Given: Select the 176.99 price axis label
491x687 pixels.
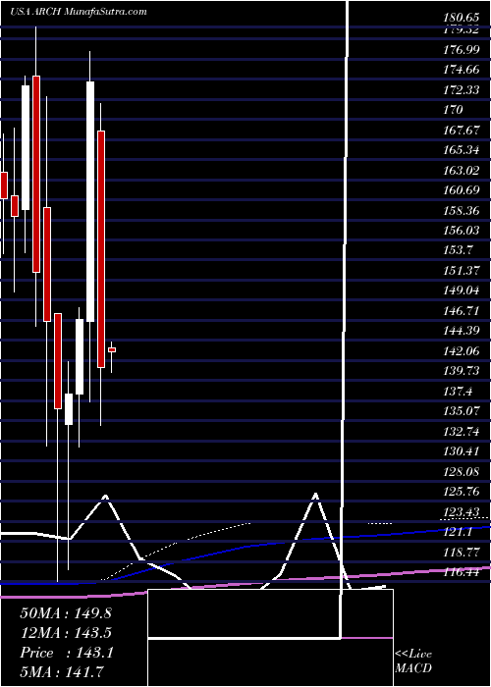Looking at the screenshot, I should (x=462, y=50).
